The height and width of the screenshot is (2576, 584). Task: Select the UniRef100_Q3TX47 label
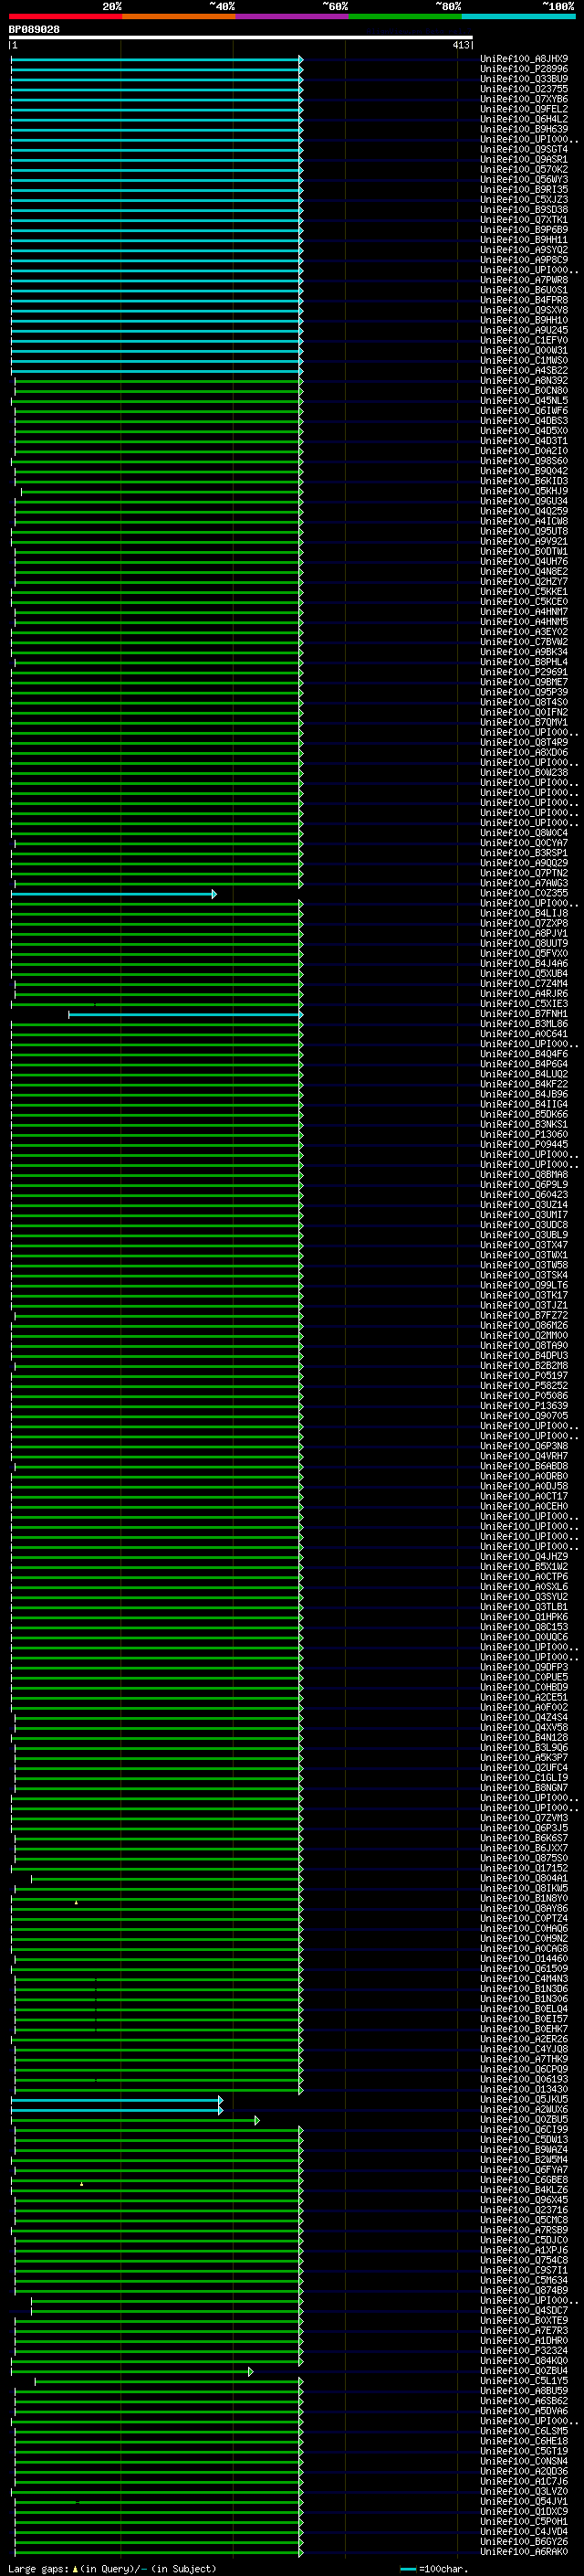(524, 1245)
